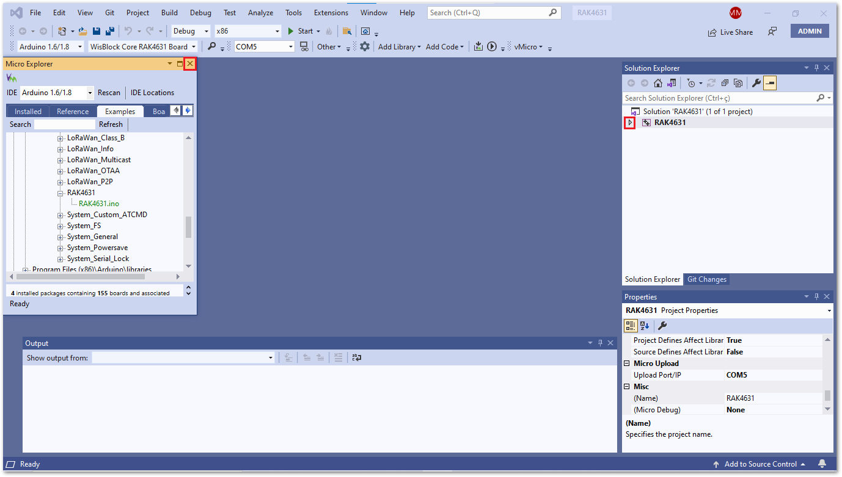Click the feedback icon next to Live Share
The width and height of the screenshot is (842, 477).
[x=772, y=32]
